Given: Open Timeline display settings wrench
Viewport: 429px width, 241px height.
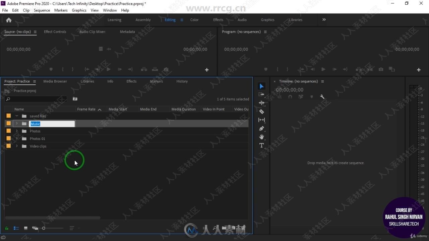Looking at the screenshot, I should coord(322,97).
